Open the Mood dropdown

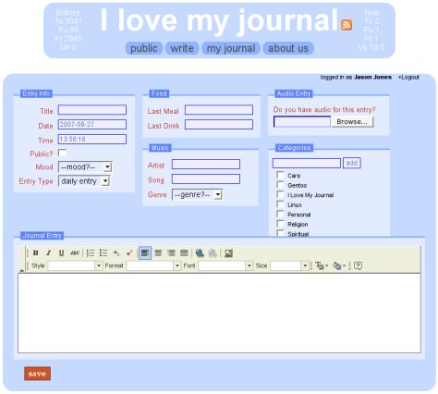tap(85, 167)
